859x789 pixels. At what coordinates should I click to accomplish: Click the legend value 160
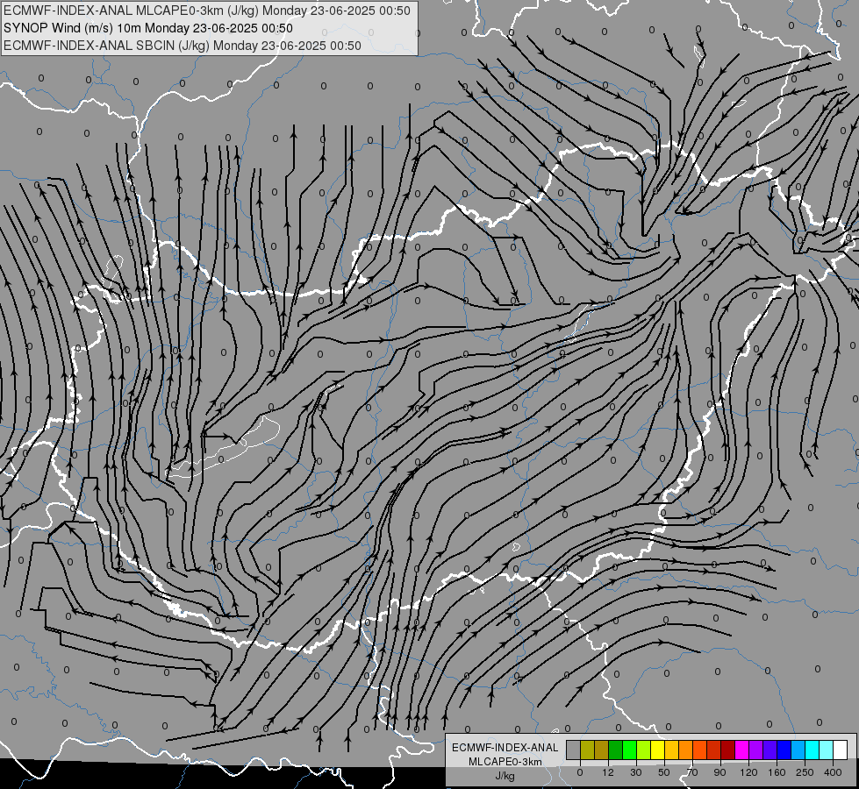777,772
